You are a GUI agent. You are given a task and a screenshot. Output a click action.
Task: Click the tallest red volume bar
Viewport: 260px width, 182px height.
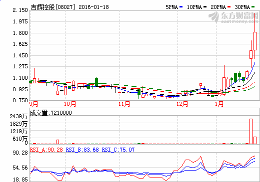251,131
